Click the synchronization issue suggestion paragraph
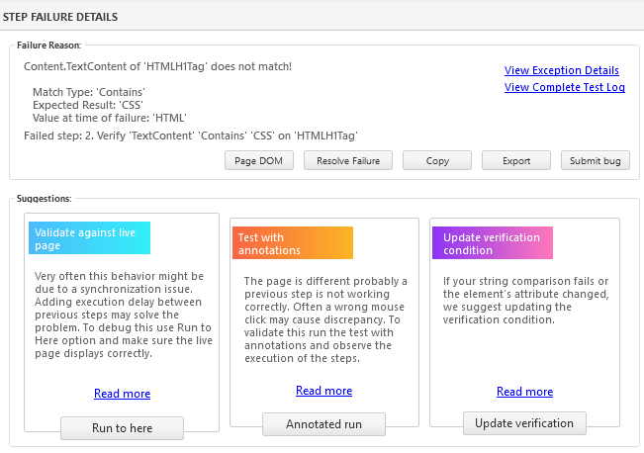The image size is (644, 453). pyautogui.click(x=124, y=315)
